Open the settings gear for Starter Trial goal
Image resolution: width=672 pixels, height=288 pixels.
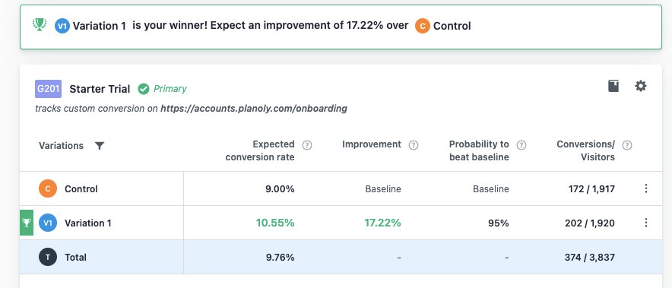tap(640, 86)
